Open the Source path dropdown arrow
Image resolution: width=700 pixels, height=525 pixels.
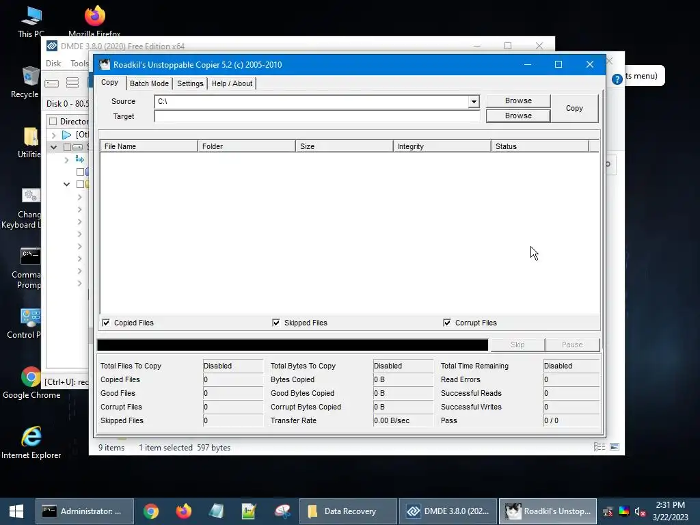click(474, 102)
